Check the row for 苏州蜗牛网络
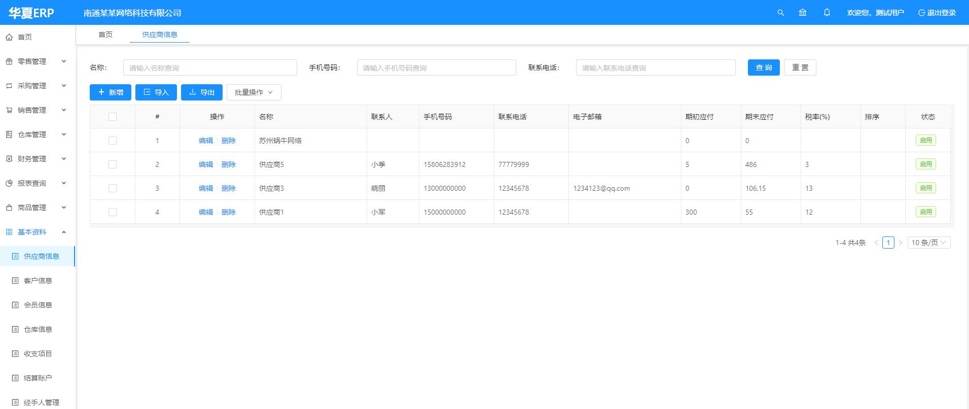 pos(113,141)
